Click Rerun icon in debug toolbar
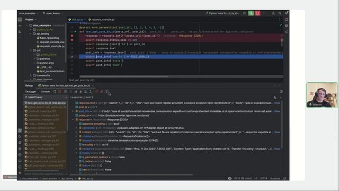The width and height of the screenshot is (339, 191). point(55,92)
